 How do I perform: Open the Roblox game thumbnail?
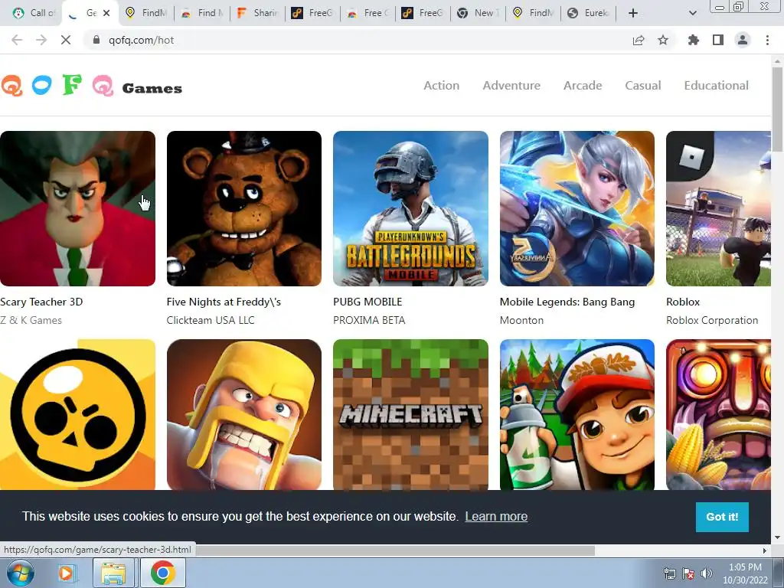[718, 208]
